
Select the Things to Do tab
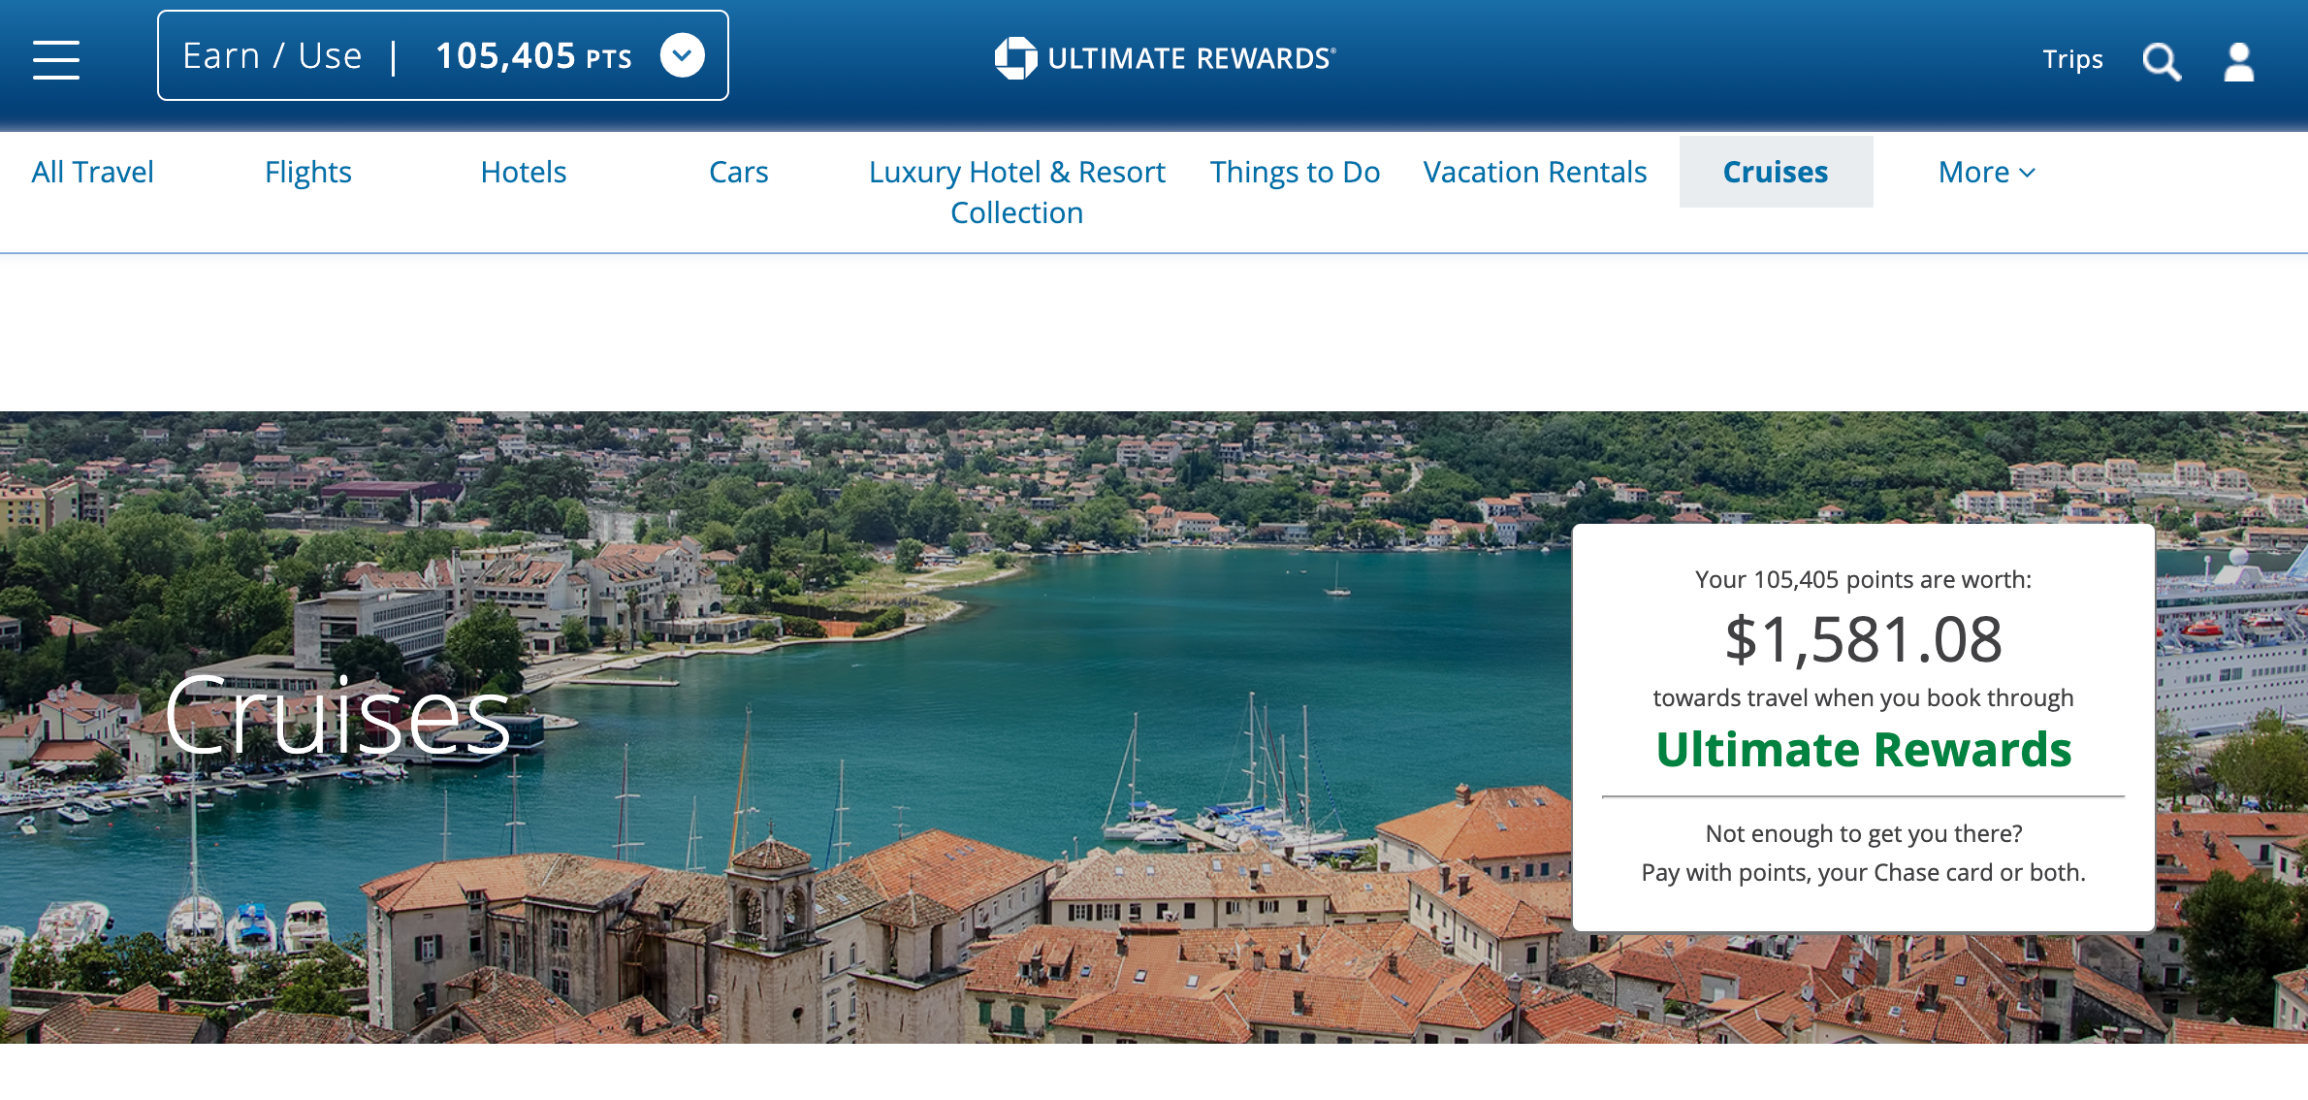[1296, 172]
